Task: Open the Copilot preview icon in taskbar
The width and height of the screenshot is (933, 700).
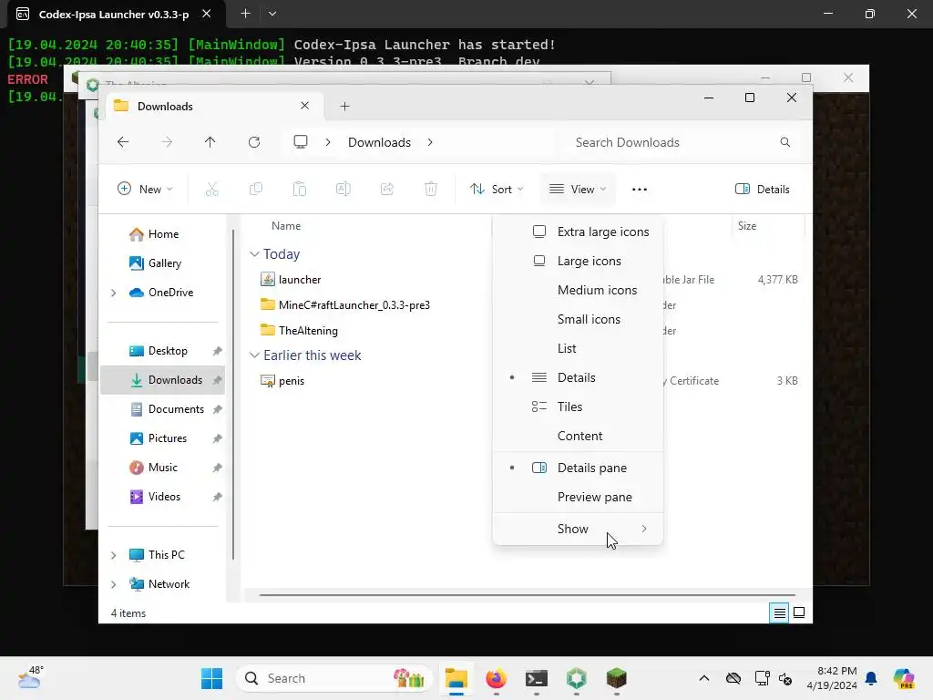Action: click(904, 678)
